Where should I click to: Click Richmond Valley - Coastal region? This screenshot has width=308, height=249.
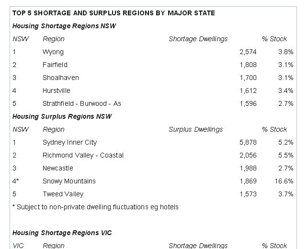click(x=83, y=155)
